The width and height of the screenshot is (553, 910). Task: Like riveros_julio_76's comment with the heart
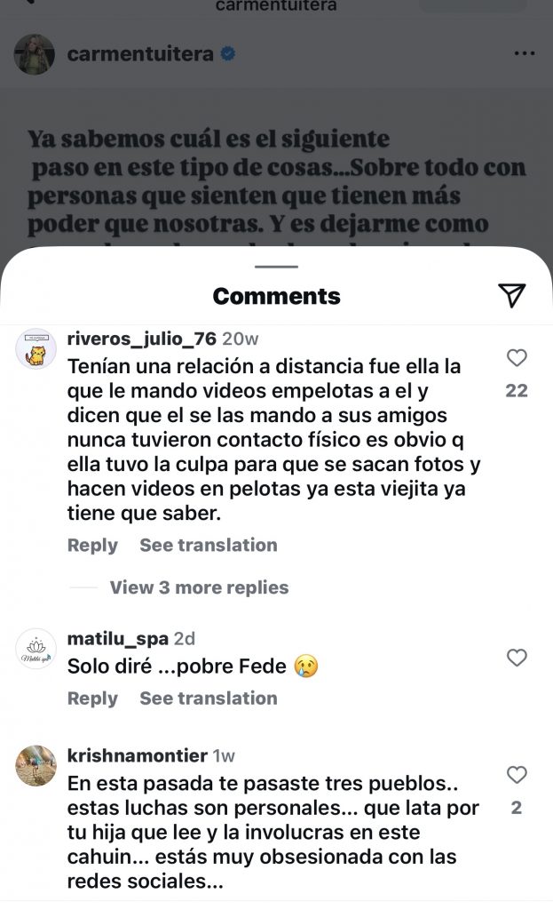516,358
